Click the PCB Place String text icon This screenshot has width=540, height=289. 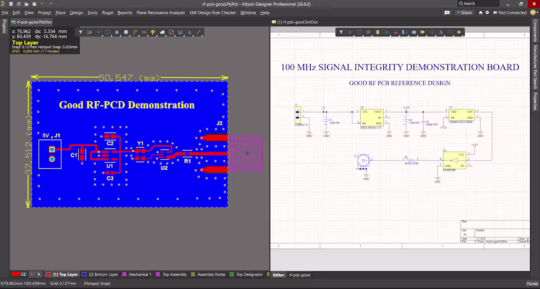coord(189,32)
